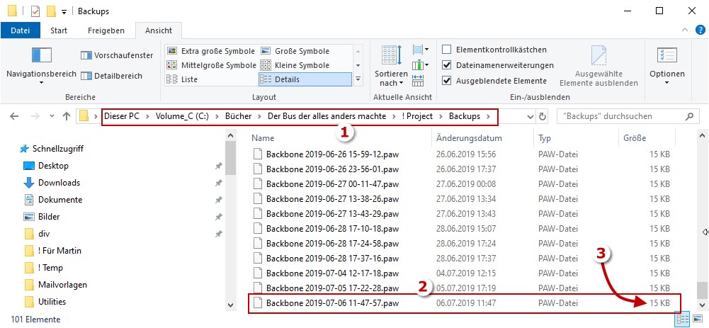Click the new folder quick access icon

pos(51,11)
